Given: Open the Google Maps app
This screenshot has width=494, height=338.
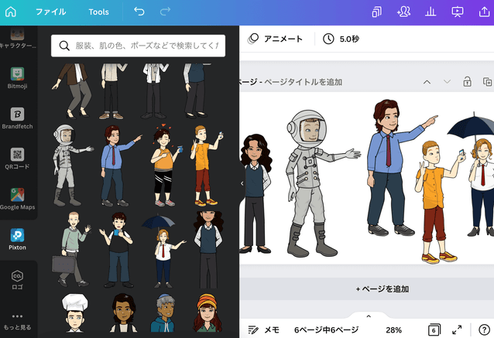Looking at the screenshot, I should [x=17, y=199].
